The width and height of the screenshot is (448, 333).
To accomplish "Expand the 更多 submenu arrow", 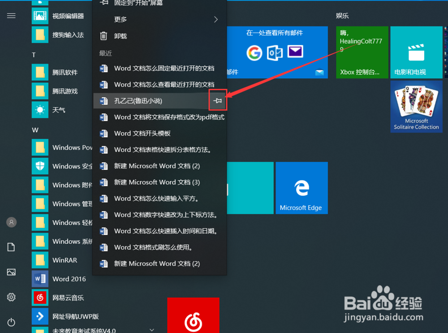I will pyautogui.click(x=216, y=19).
